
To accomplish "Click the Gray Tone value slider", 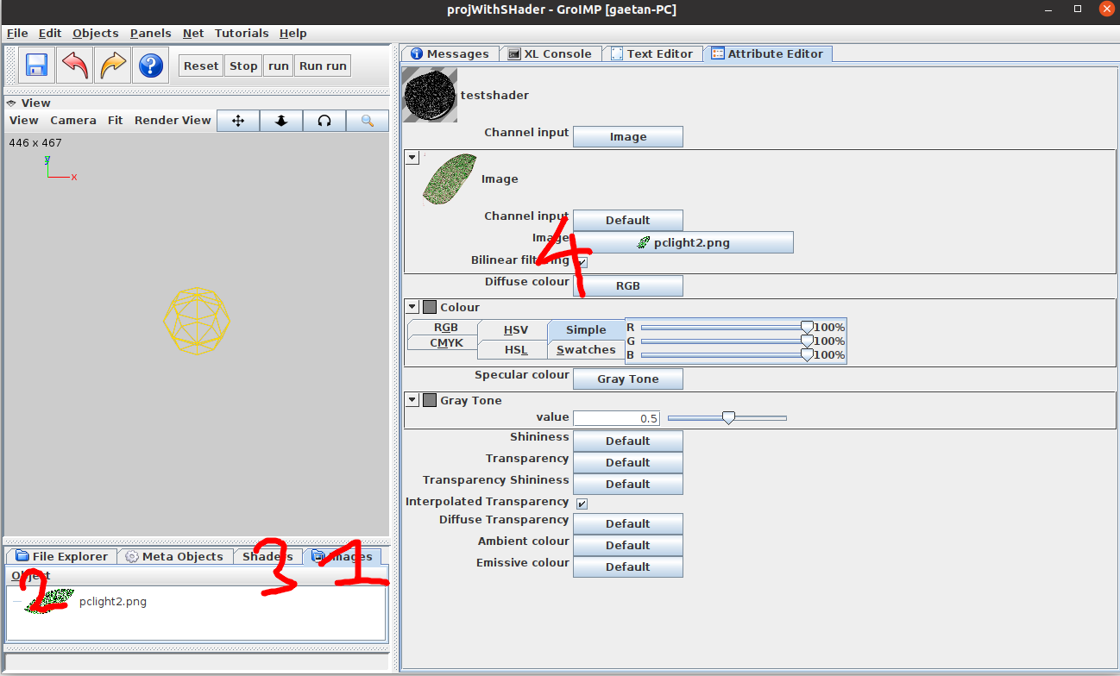I will point(727,418).
